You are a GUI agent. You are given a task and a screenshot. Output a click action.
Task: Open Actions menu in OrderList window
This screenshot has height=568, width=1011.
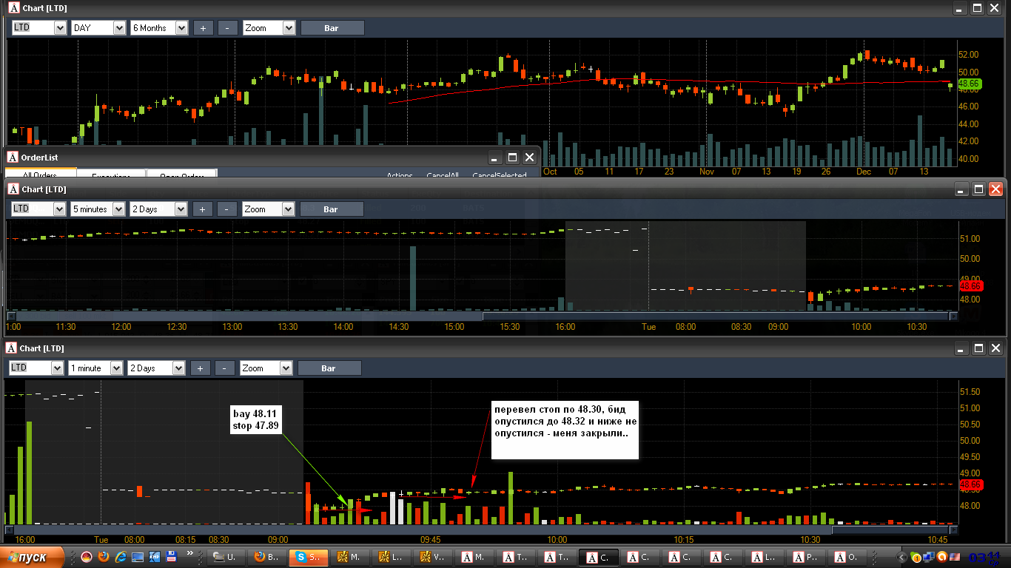pyautogui.click(x=400, y=175)
